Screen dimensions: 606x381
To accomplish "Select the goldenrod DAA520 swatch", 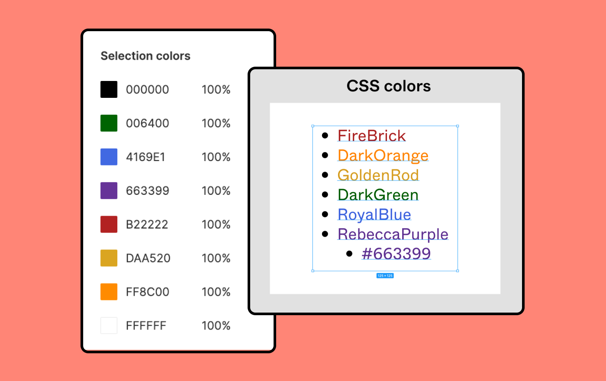I will [109, 258].
